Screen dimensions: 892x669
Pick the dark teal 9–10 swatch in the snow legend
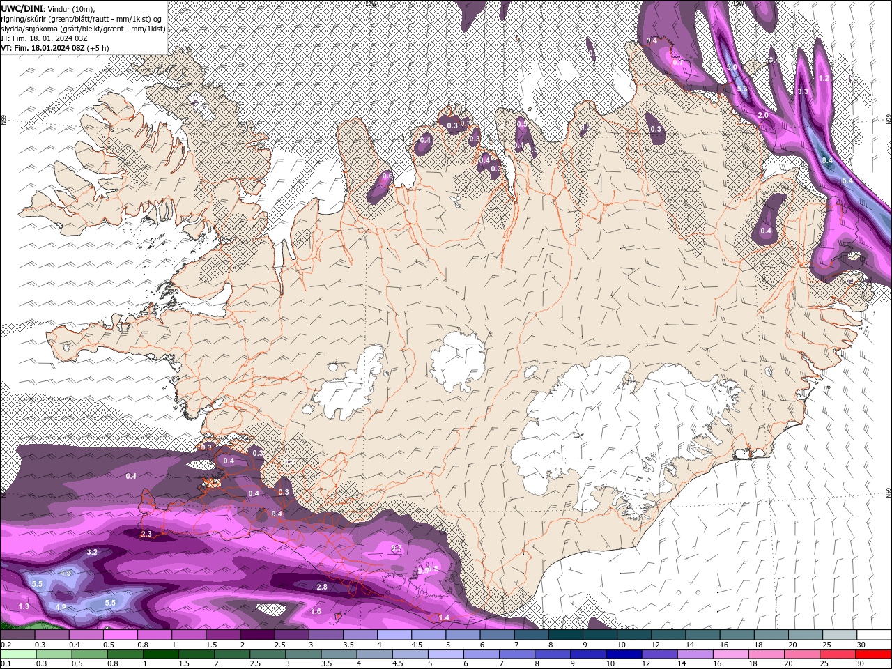(600, 635)
